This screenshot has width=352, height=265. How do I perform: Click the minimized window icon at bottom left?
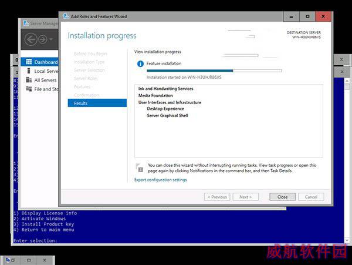click(x=8, y=260)
